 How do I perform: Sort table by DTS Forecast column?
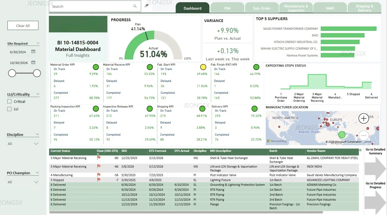pos(158,151)
